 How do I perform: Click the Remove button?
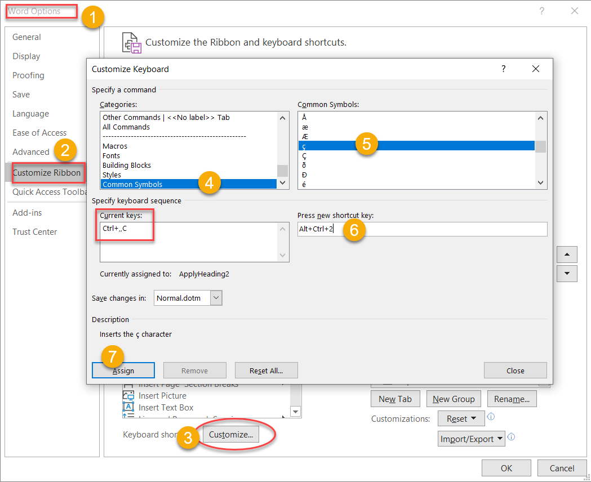tap(194, 371)
